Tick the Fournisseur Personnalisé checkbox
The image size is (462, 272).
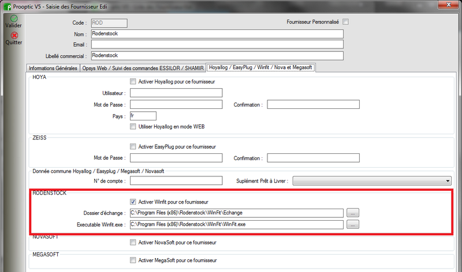(x=345, y=22)
